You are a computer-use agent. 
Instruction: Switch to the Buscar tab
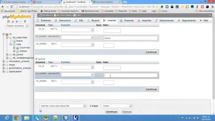point(93,21)
